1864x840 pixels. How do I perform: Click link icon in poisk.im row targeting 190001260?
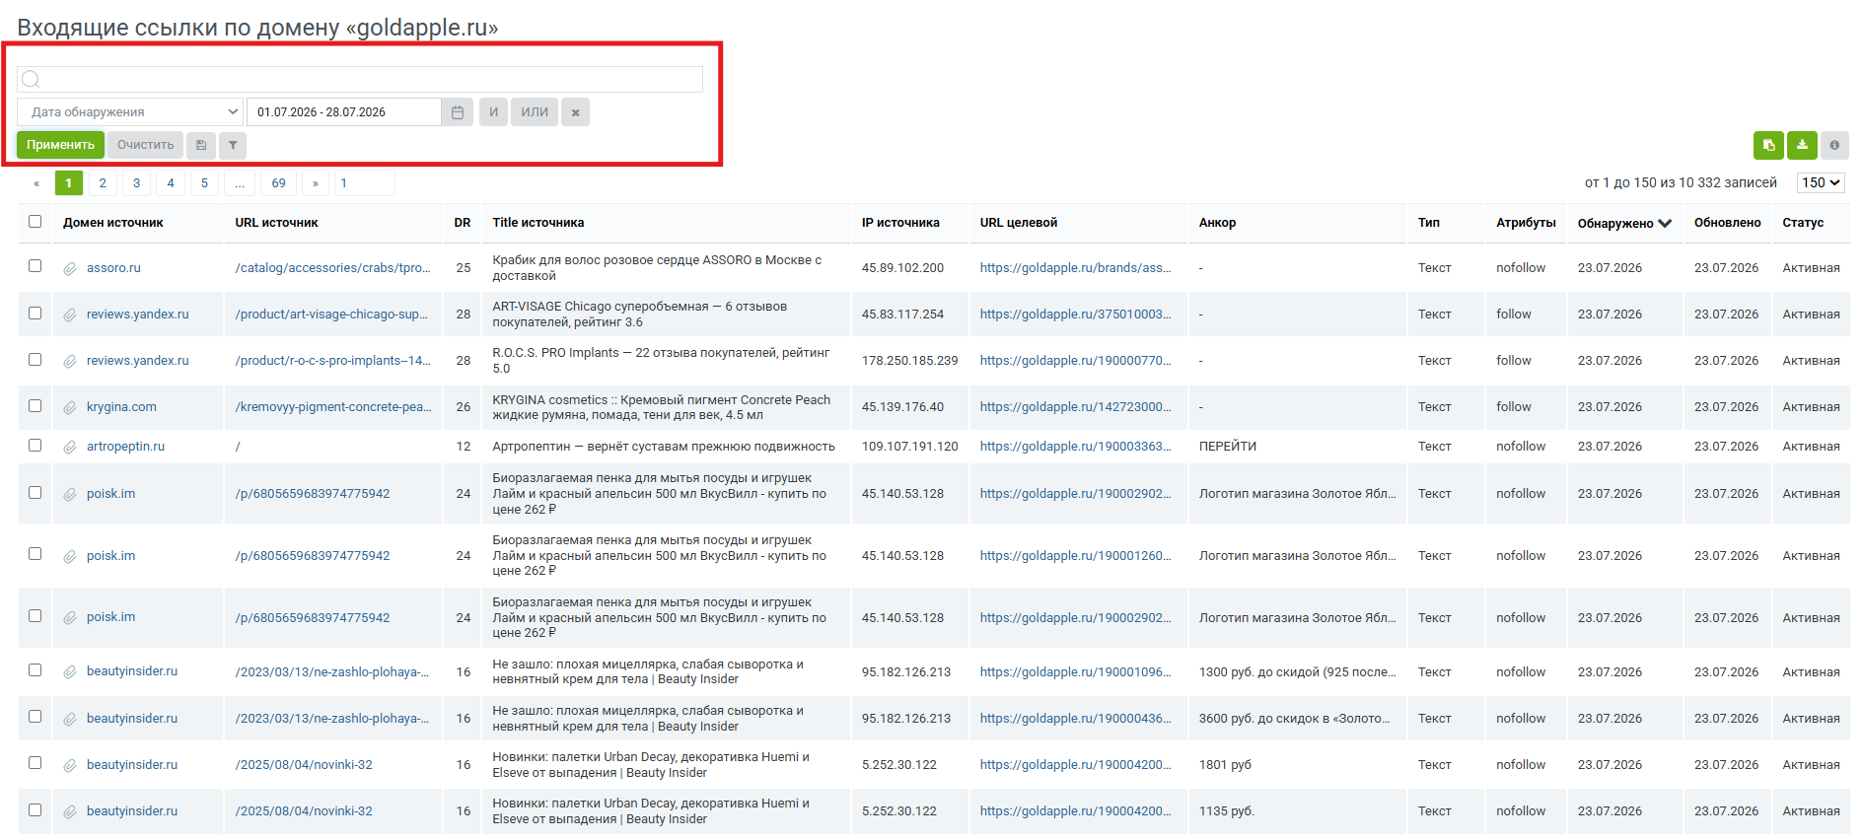pos(70,556)
